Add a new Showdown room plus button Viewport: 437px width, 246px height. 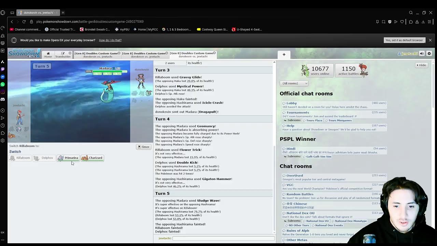(x=284, y=54)
